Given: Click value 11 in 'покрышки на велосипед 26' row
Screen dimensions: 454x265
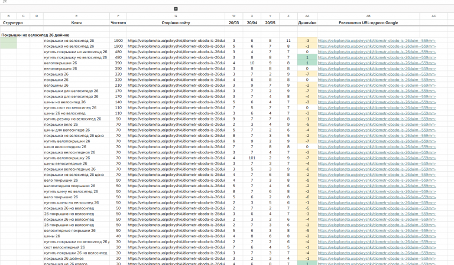Looking at the screenshot, I should (288, 41).
